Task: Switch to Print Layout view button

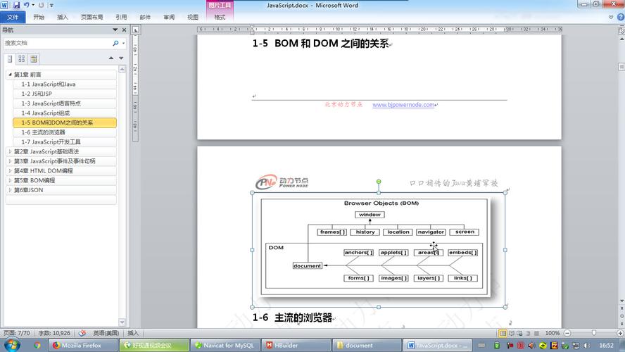Action: pyautogui.click(x=503, y=333)
